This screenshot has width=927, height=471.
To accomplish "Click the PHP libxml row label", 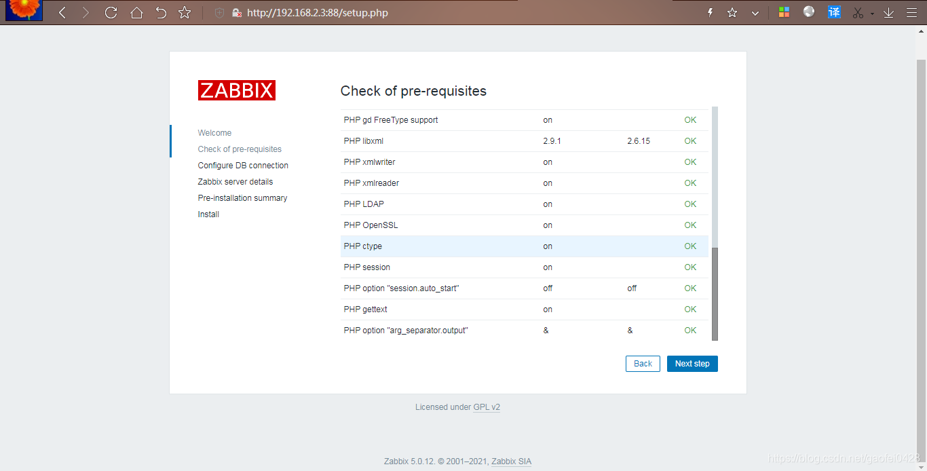I will 364,141.
